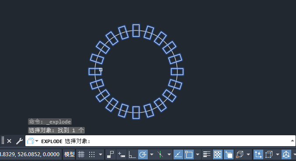Open isometric drafting plane dropdown
The width and height of the screenshot is (296, 161).
click(x=169, y=154)
